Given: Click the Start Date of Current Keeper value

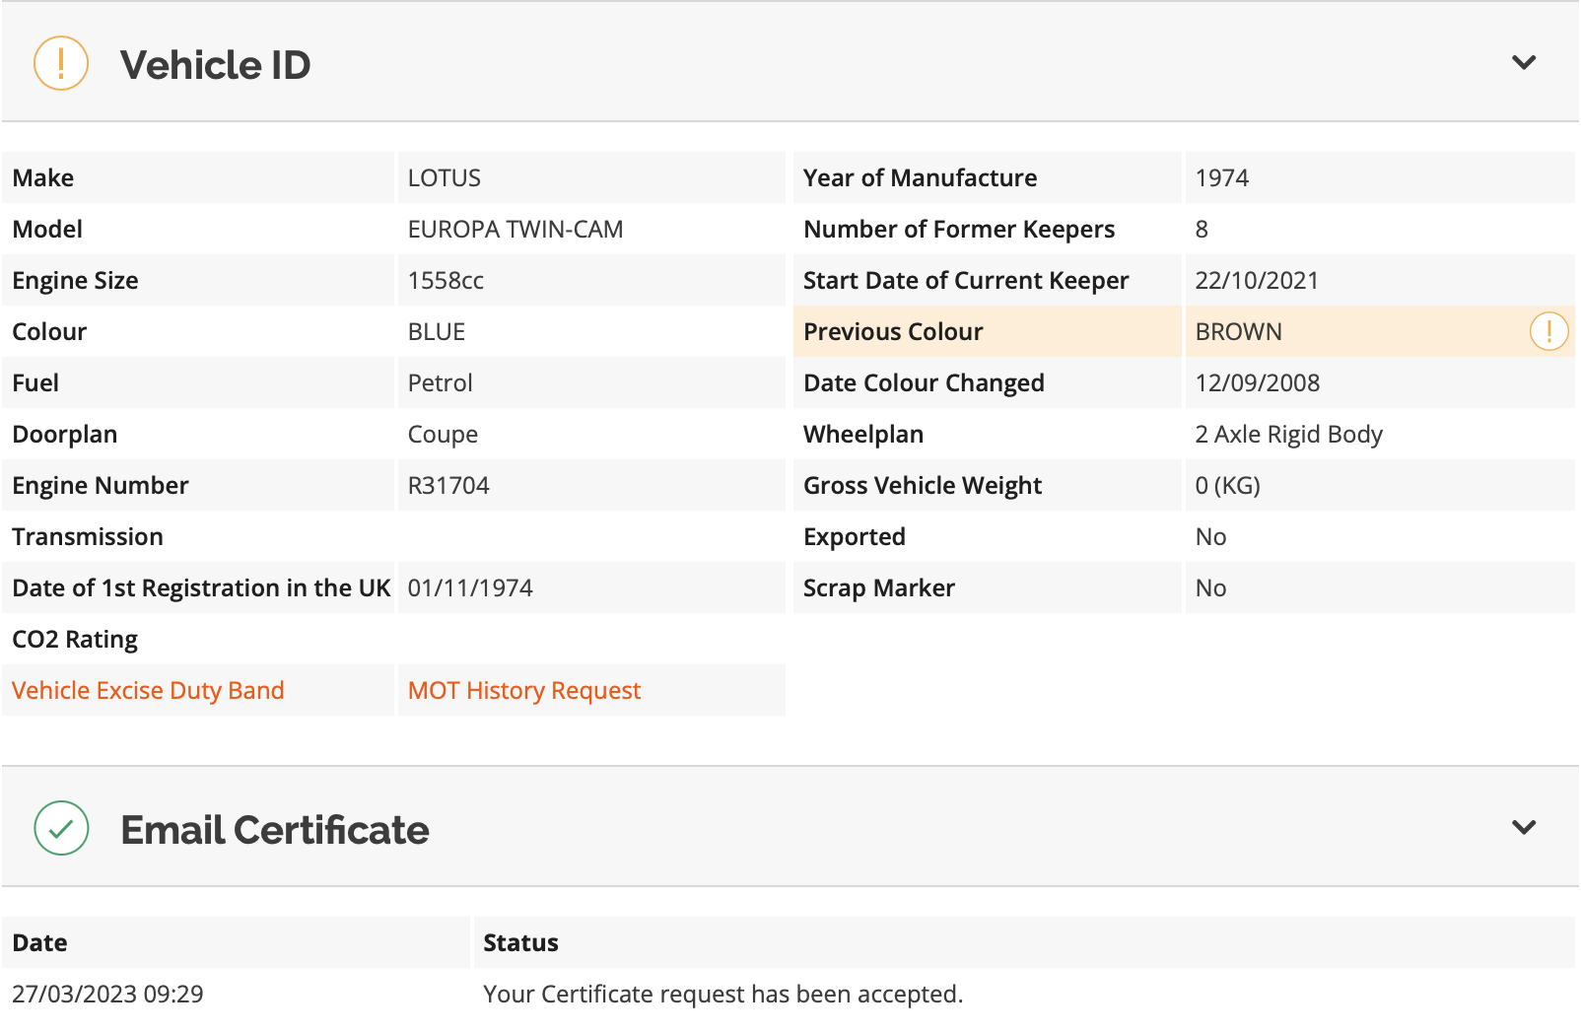Looking at the screenshot, I should (x=1257, y=281).
